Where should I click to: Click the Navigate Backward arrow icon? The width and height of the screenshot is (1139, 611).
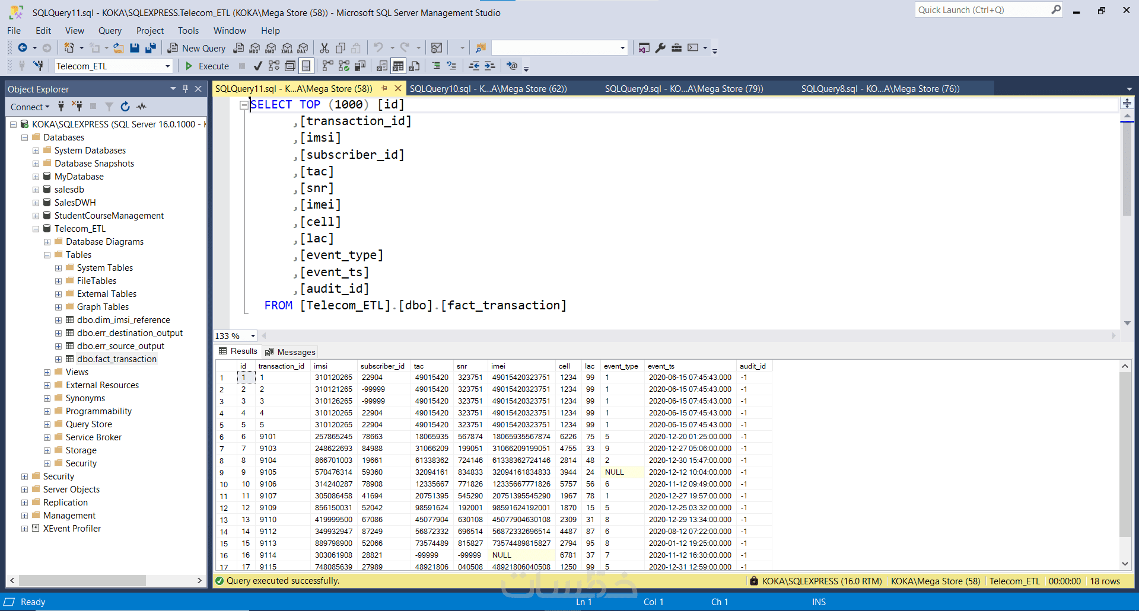tap(23, 48)
